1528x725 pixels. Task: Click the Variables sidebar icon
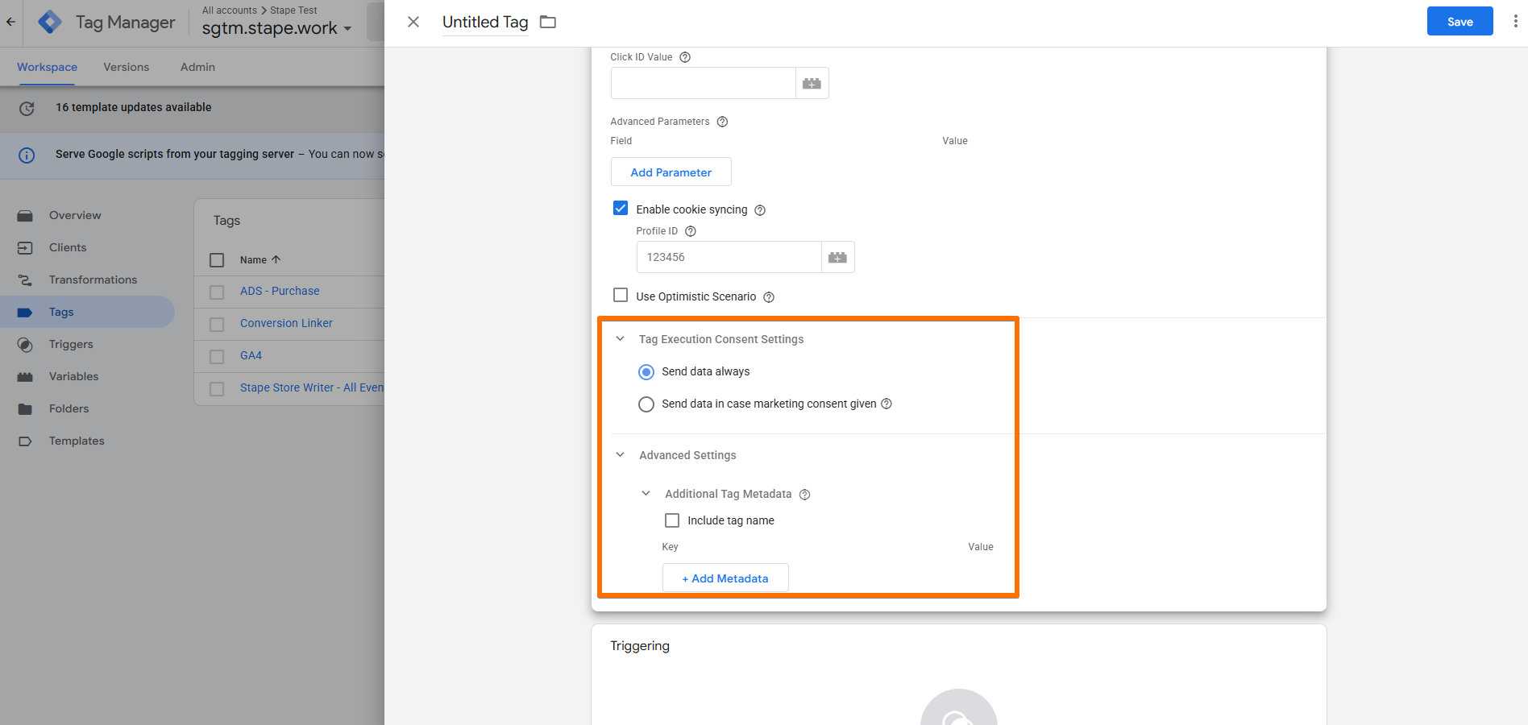(x=25, y=377)
